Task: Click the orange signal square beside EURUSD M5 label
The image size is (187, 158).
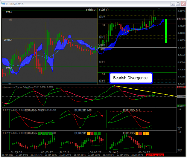Action: point(88,133)
